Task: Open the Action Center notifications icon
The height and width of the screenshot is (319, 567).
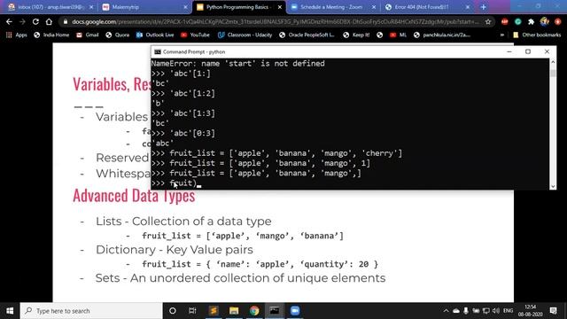Action: click(x=553, y=311)
